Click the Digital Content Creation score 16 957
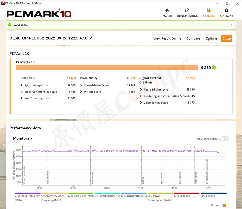The height and width of the screenshot is (209, 242). 191,78
